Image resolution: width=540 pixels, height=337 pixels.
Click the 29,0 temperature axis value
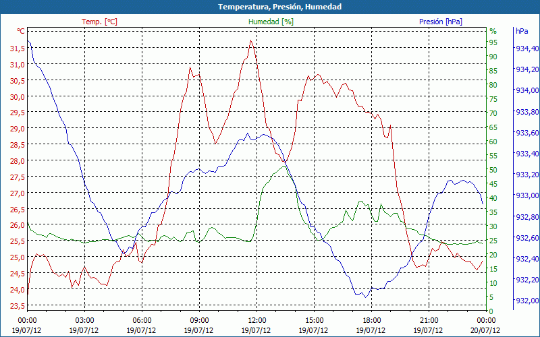tap(18, 129)
